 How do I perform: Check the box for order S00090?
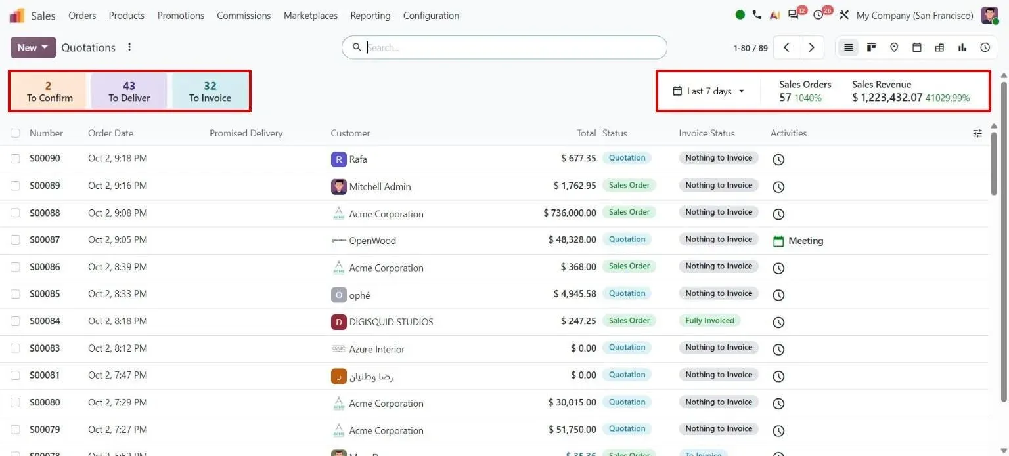[15, 159]
